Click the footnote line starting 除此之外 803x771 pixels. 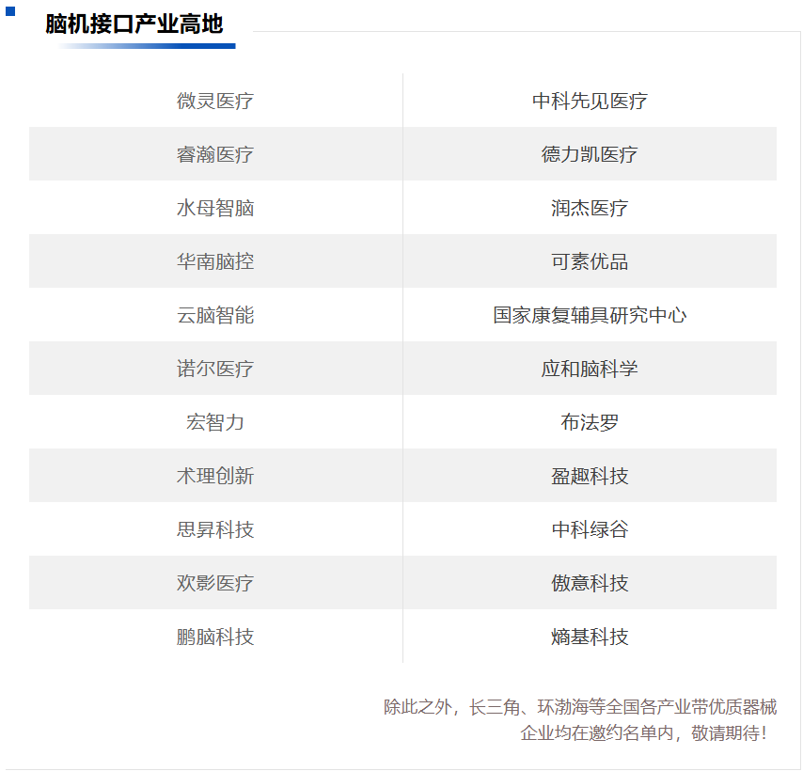pos(580,707)
